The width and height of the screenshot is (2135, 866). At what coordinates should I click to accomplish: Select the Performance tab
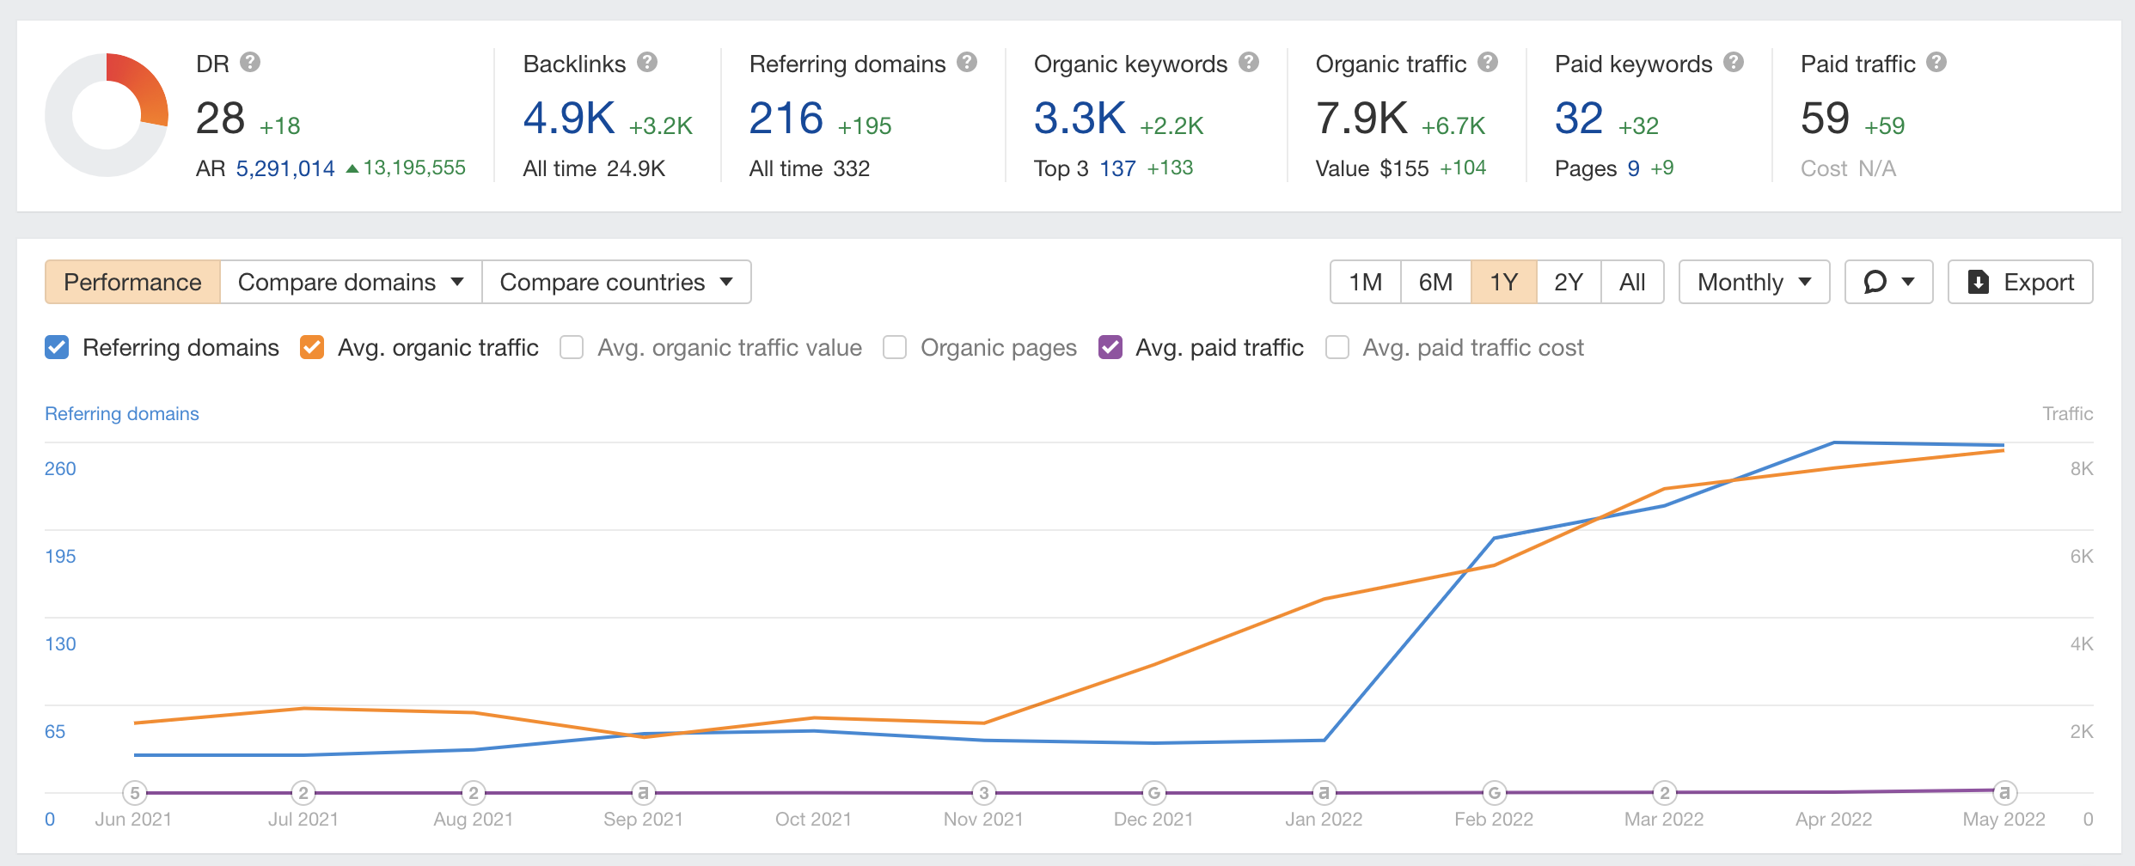pos(132,282)
